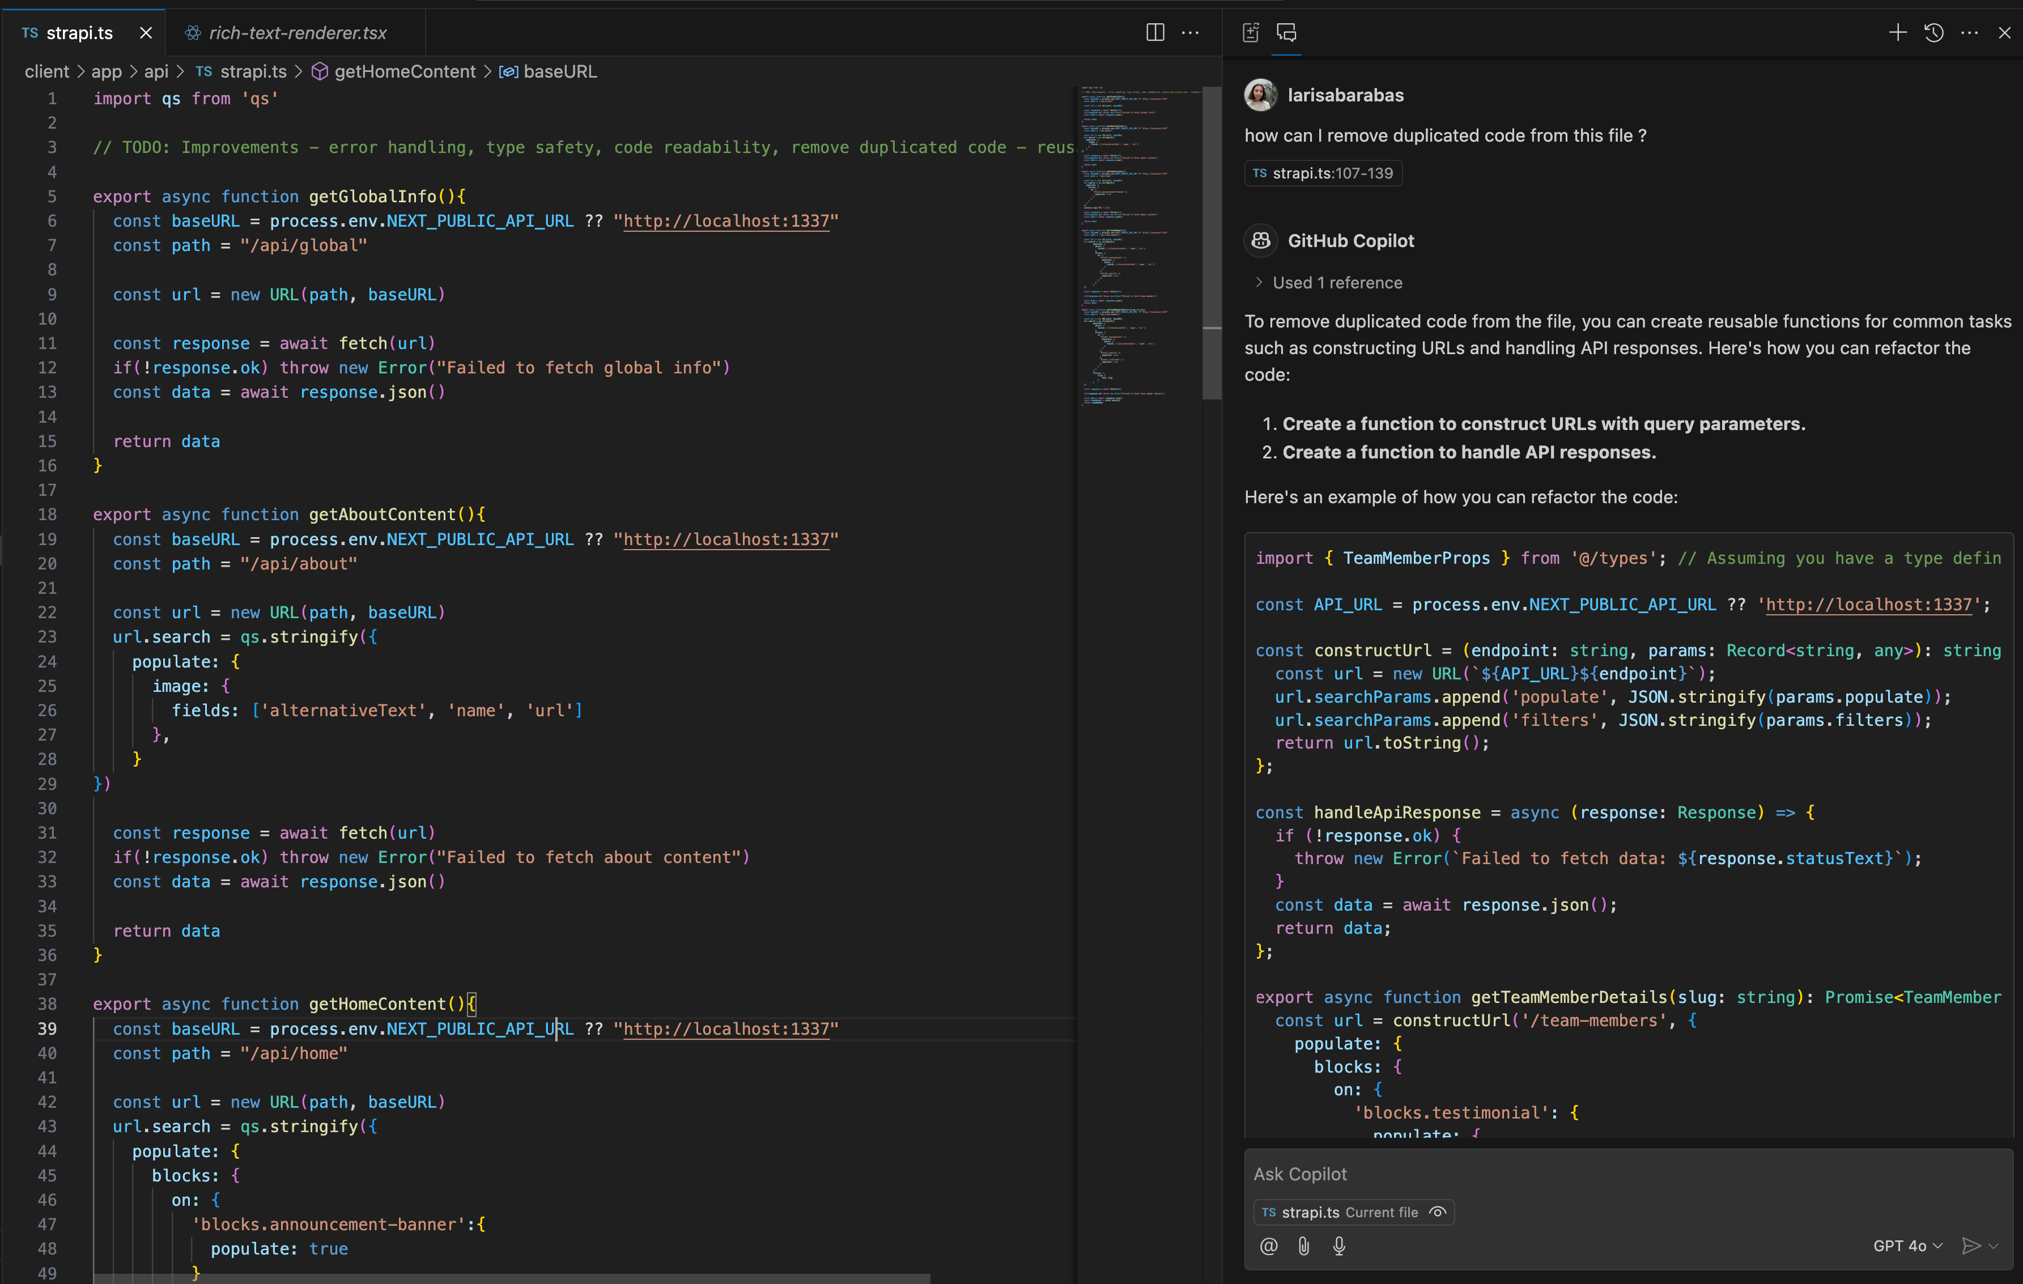Close the strapi.ts tab

click(146, 33)
